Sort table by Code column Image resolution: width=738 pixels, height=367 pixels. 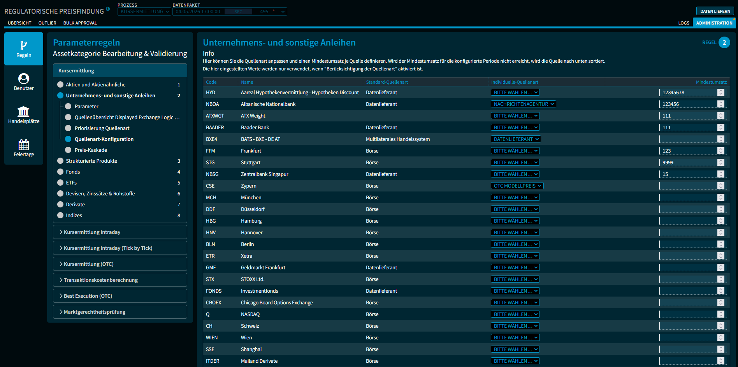pyautogui.click(x=211, y=82)
